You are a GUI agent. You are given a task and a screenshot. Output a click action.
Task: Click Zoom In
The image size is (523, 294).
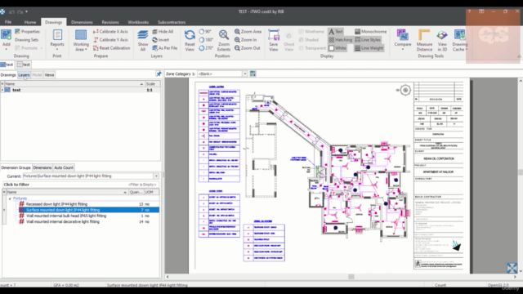click(x=245, y=40)
